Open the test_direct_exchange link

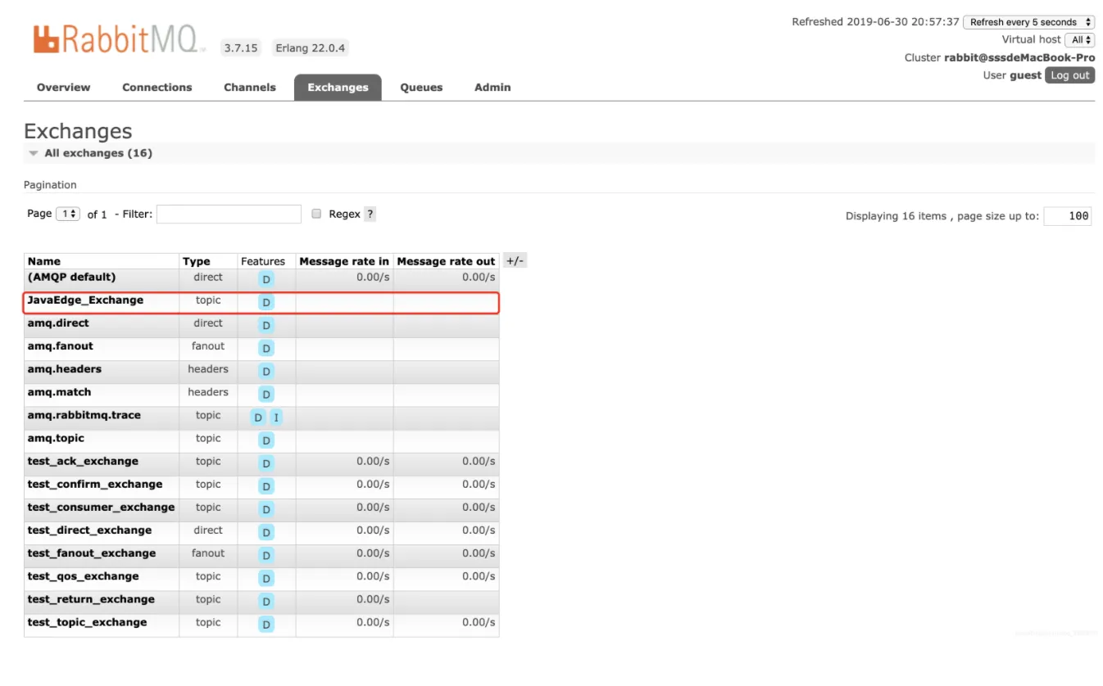tap(89, 530)
